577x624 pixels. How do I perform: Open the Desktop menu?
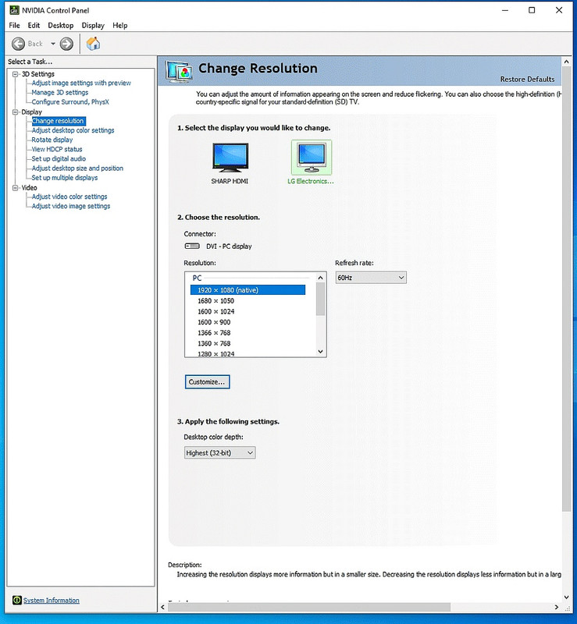61,26
